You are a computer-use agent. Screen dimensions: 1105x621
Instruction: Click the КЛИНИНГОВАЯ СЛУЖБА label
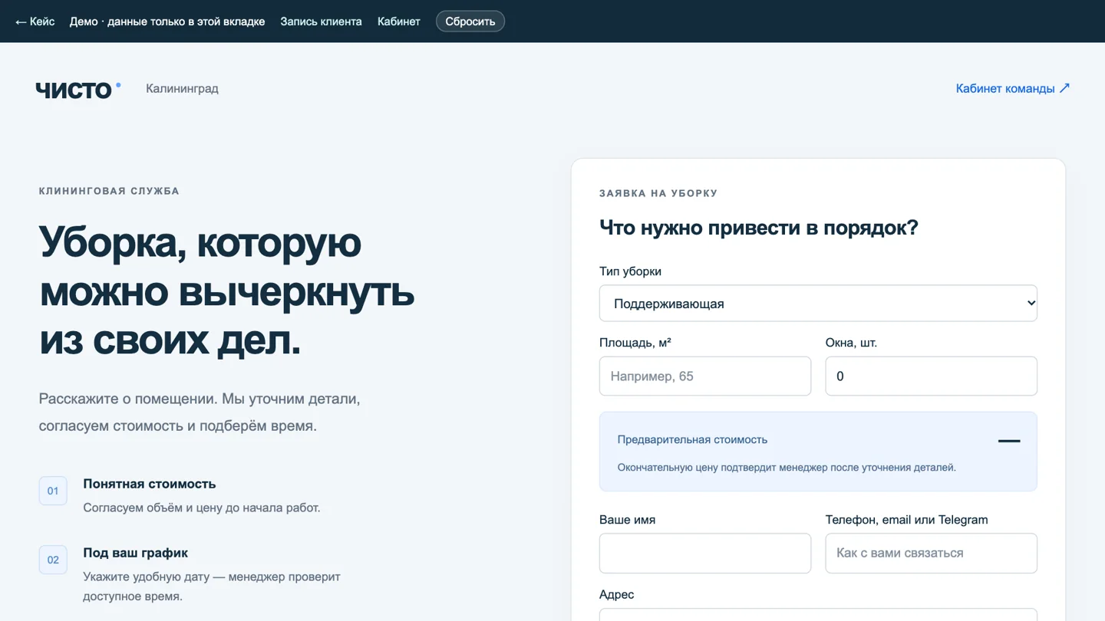pos(109,191)
